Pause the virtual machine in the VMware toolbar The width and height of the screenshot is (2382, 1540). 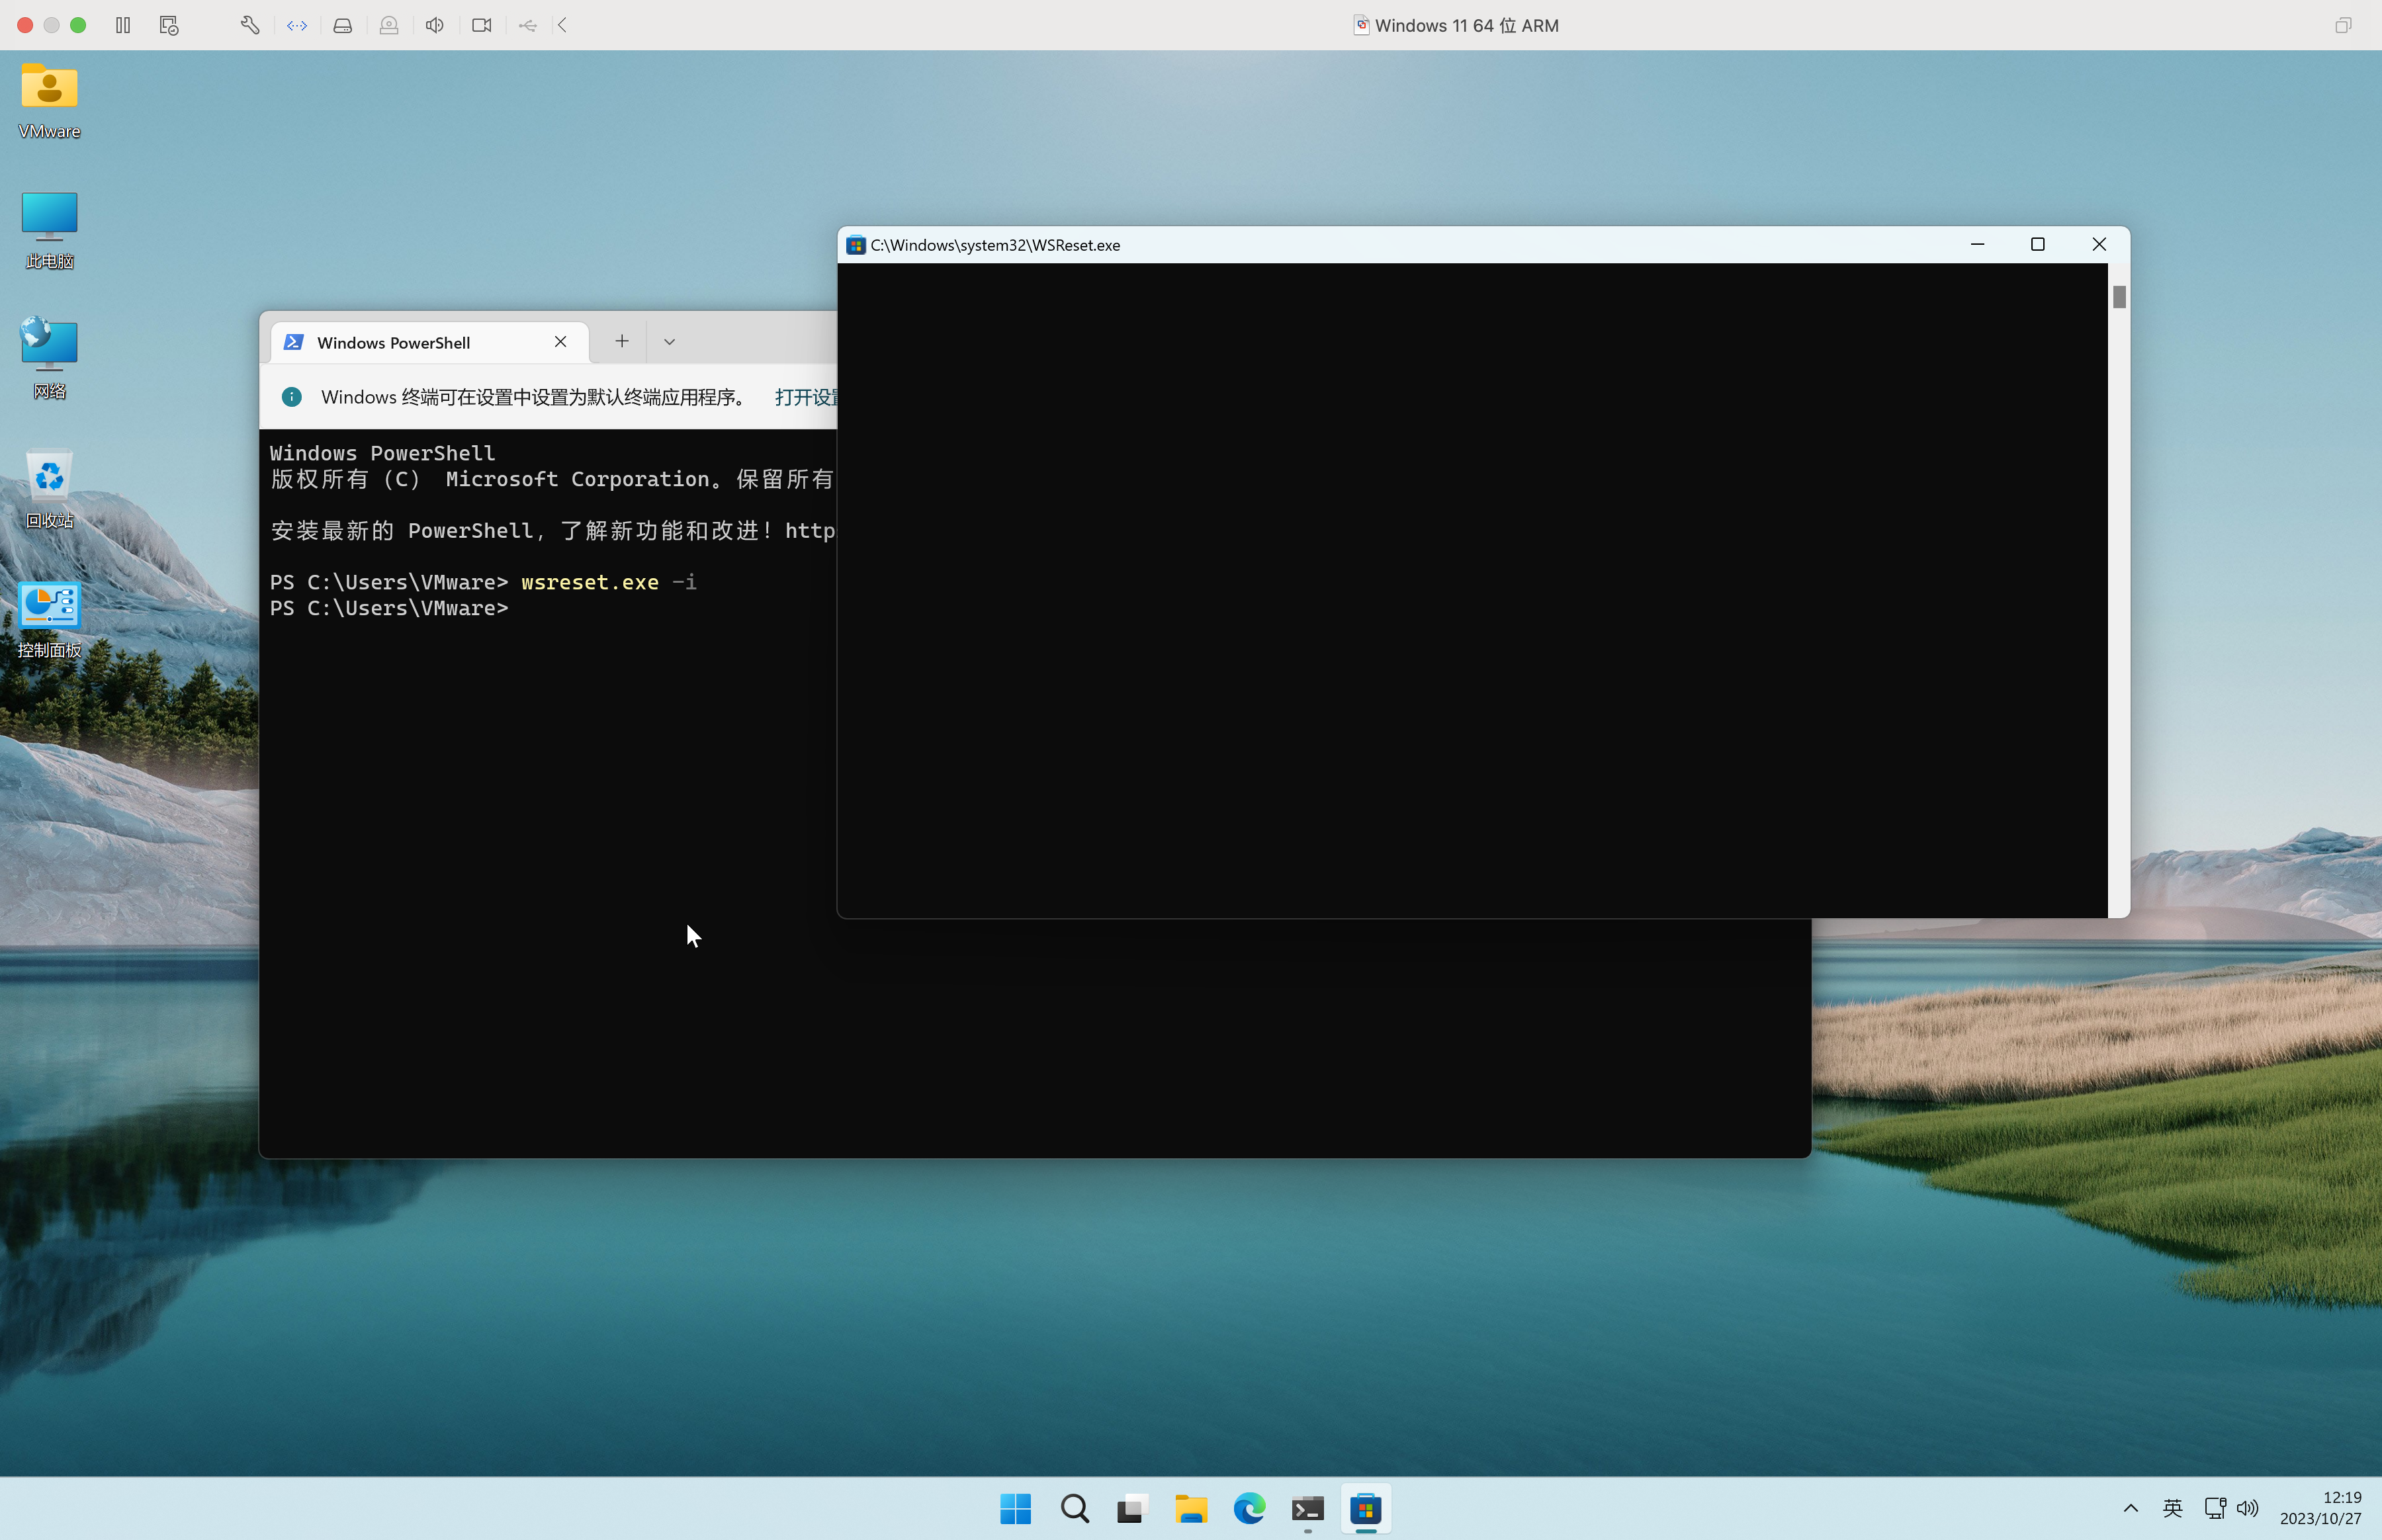(x=123, y=25)
